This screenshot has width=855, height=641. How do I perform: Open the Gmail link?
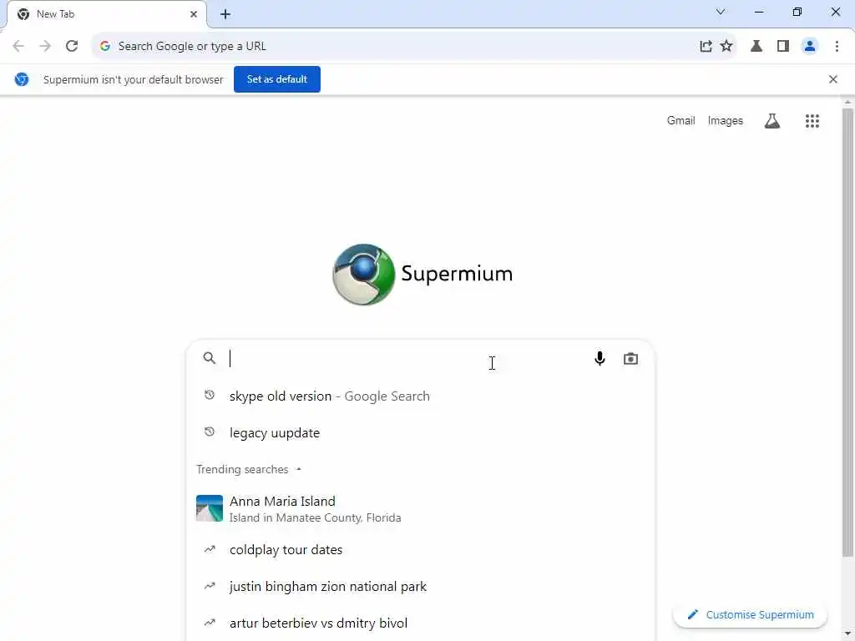click(x=680, y=120)
